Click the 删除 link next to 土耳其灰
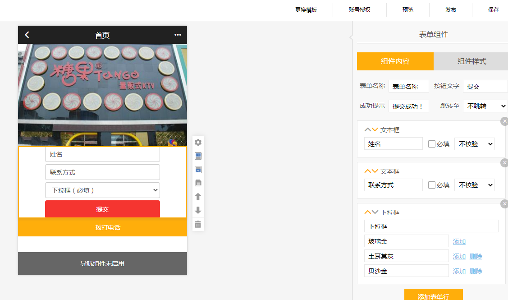This screenshot has height=300, width=508. (x=476, y=256)
